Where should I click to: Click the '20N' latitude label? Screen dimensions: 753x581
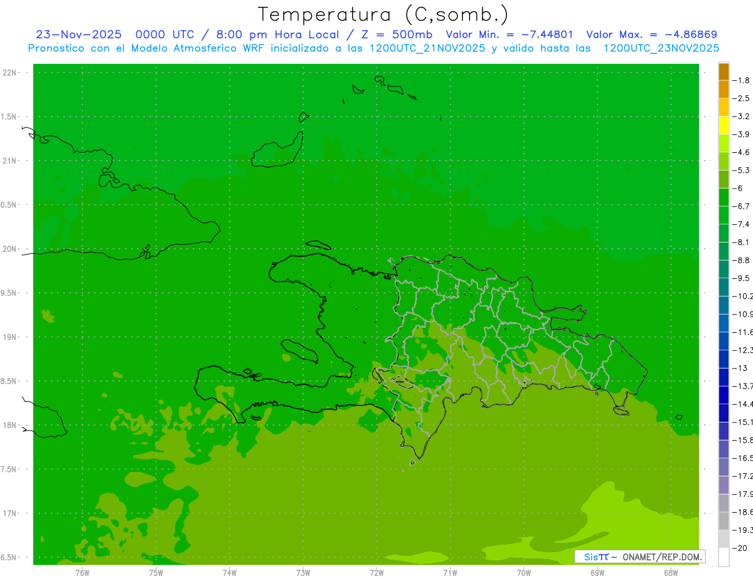10,249
